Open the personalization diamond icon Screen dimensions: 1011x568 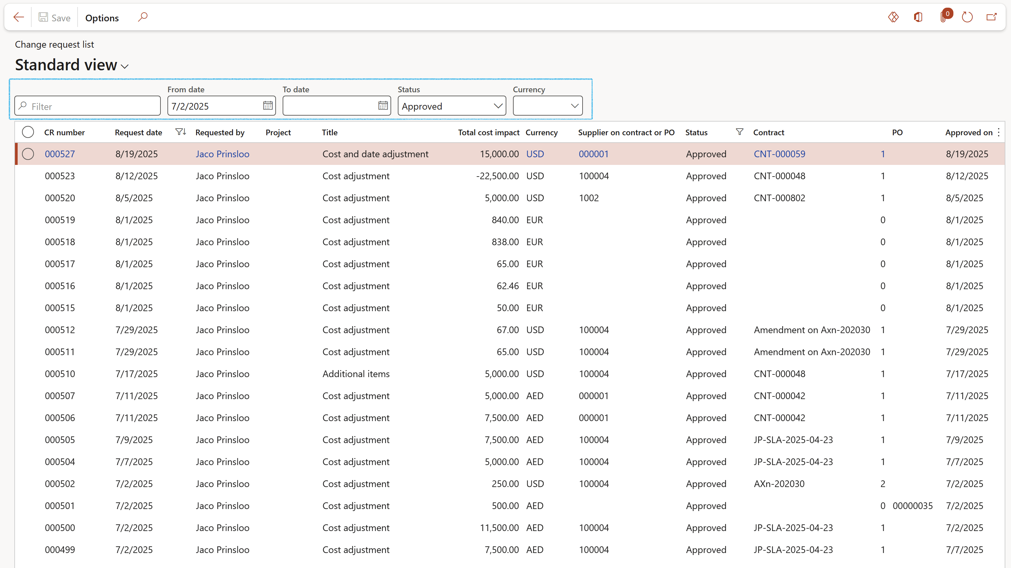click(x=893, y=17)
